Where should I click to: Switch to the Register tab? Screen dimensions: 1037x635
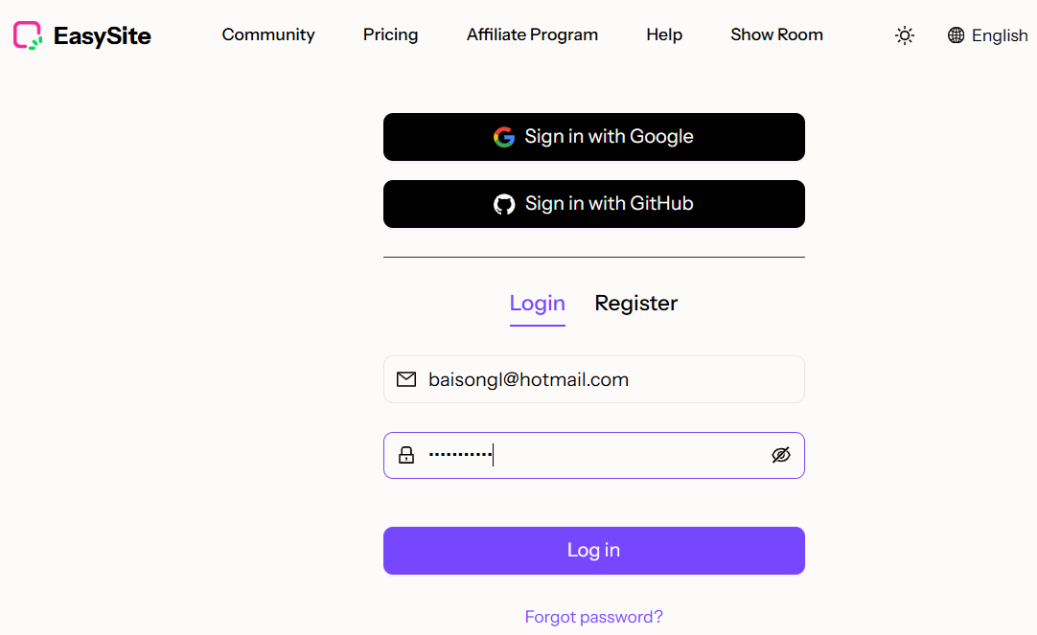point(636,304)
